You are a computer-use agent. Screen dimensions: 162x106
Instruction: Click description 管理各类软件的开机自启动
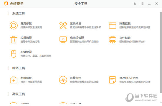84,41
